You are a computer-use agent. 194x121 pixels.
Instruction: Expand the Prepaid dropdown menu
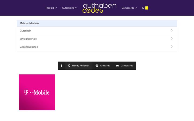pyautogui.click(x=51, y=8)
